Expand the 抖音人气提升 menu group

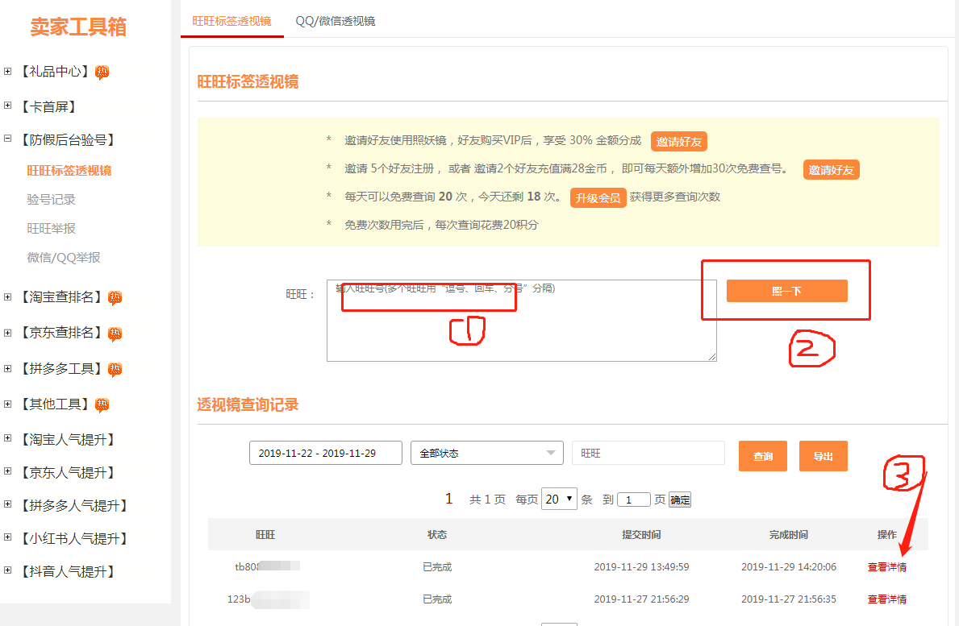pyautogui.click(x=8, y=570)
